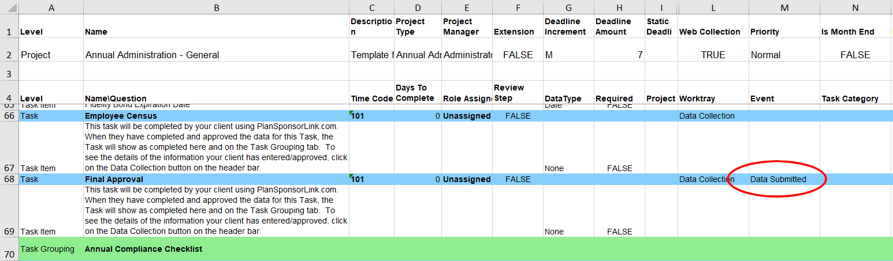Click 'Task Item' level cell in row 67

tap(51, 147)
